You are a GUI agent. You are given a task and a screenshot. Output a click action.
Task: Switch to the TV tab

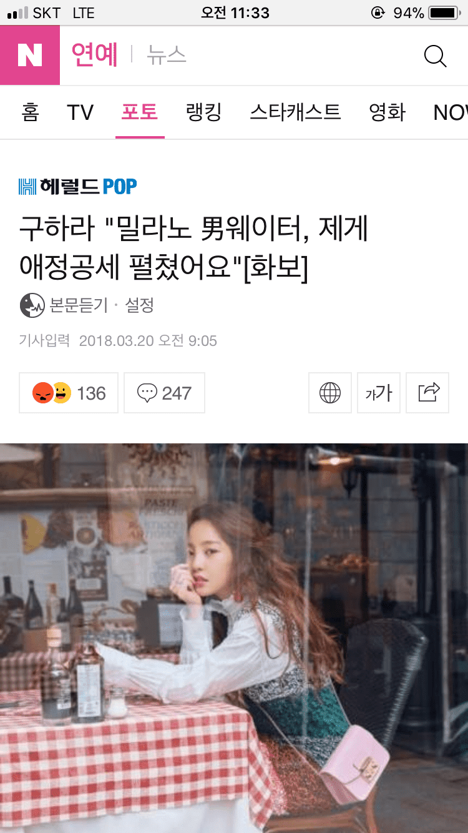pos(80,112)
